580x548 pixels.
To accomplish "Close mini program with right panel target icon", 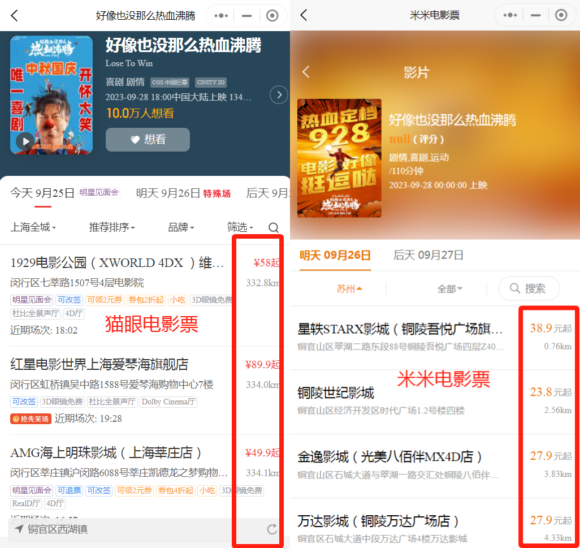I will pyautogui.click(x=561, y=15).
